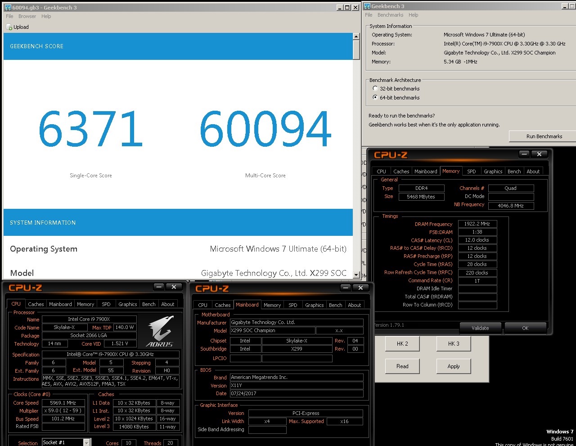Screen dimensions: 576x446
Task: Select Graphics tab in CPU-Z Mainboard window
Action: [x=315, y=305]
